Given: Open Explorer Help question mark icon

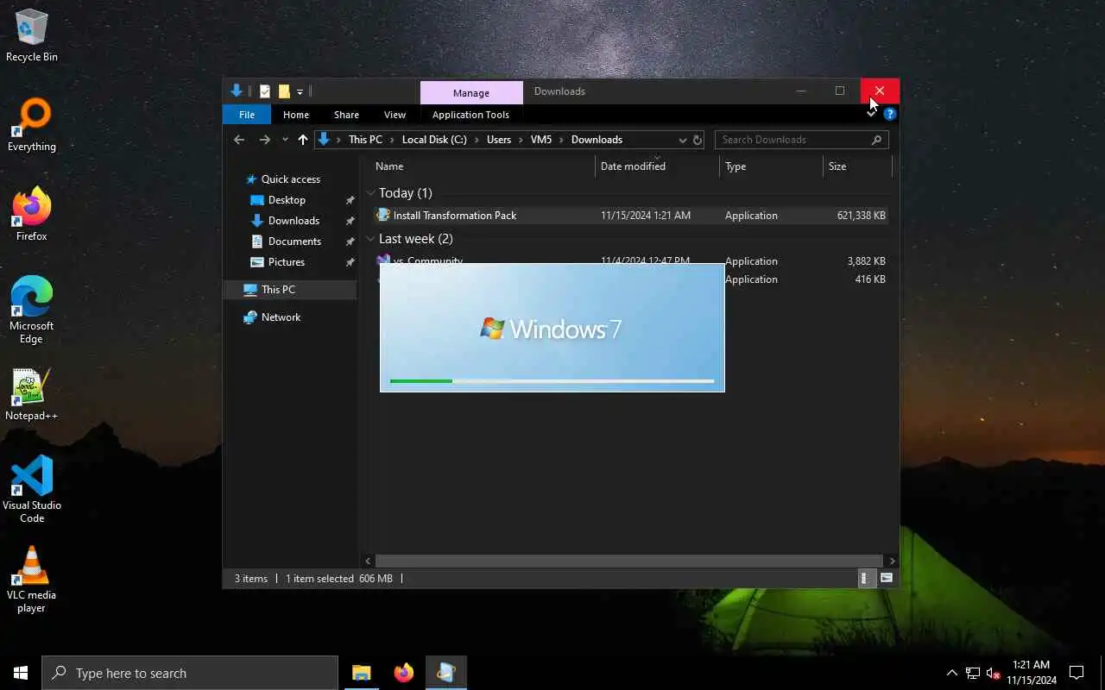Looking at the screenshot, I should (890, 114).
